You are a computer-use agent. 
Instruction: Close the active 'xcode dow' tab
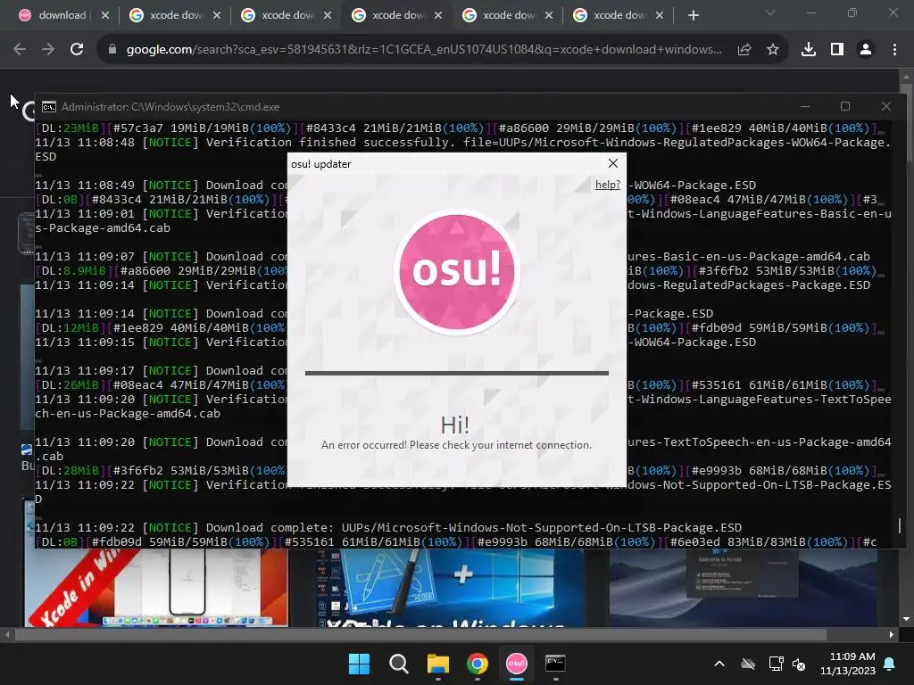coord(438,15)
